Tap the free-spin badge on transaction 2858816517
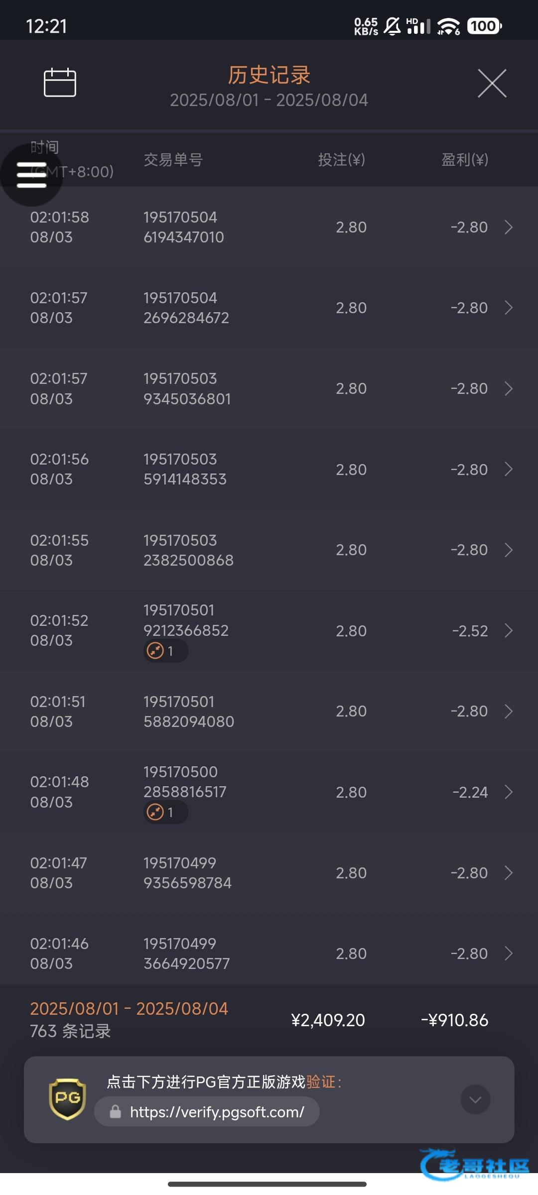This screenshot has height=1195, width=538. click(x=165, y=812)
